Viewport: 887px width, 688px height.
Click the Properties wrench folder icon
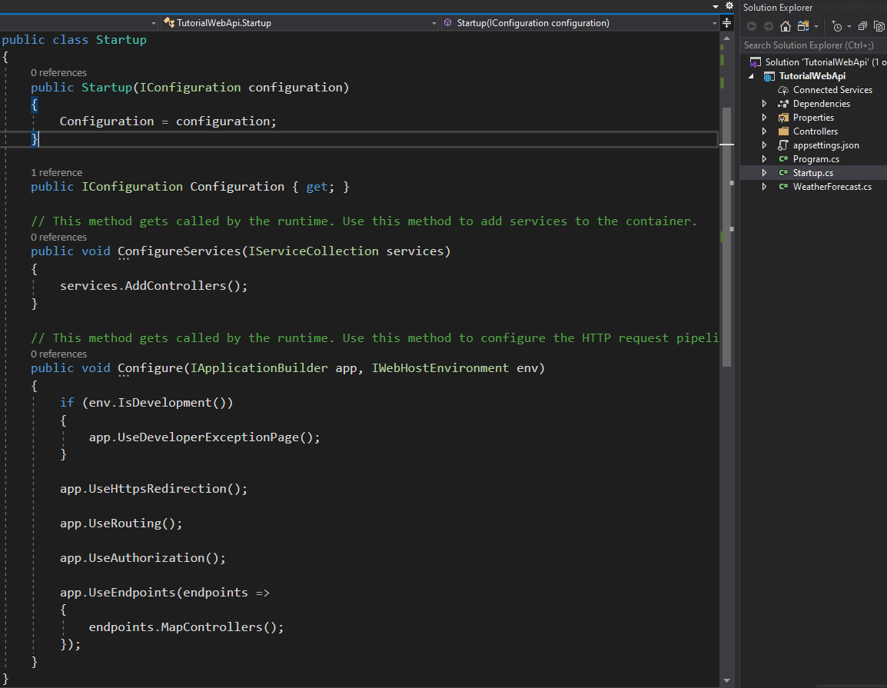point(783,118)
